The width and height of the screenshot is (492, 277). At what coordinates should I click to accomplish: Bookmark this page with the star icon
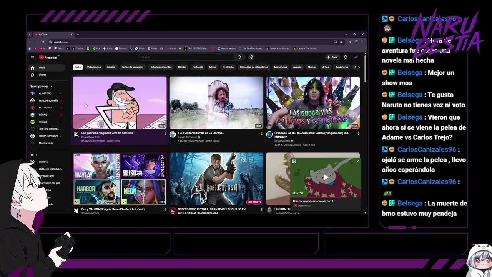pos(341,42)
